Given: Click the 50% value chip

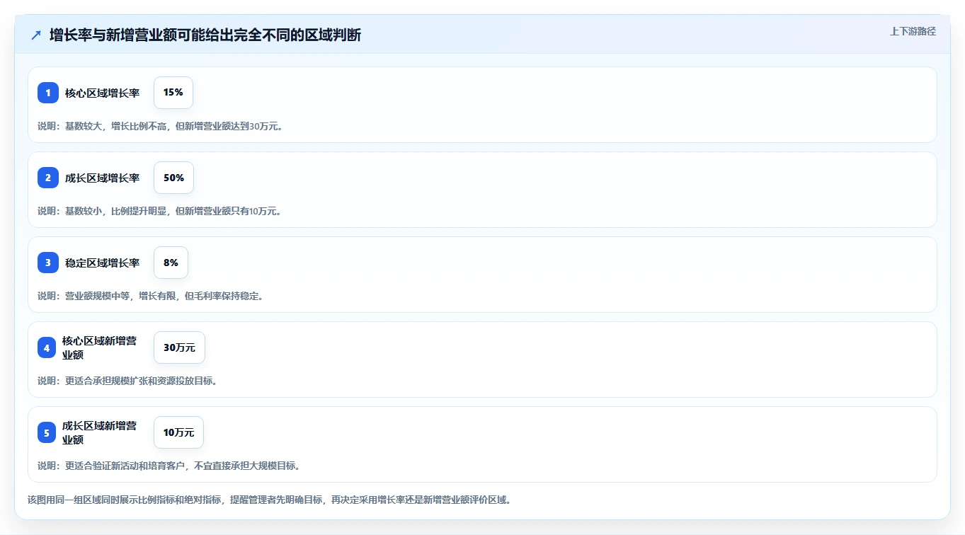Looking at the screenshot, I should click(x=173, y=178).
